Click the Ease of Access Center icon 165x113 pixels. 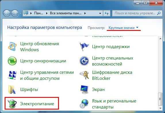click(84, 61)
